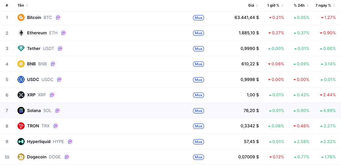This screenshot has height=165, width=341.
Task: Sort by the Tên column header
Action: point(23,5)
